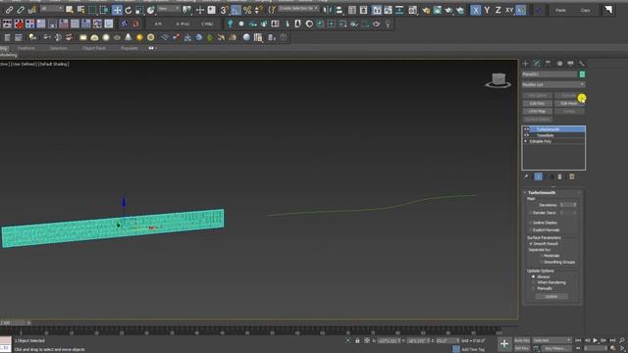Image resolution: width=628 pixels, height=353 pixels.
Task: Open the Hierarchy panel tab icon
Action: [x=548, y=64]
